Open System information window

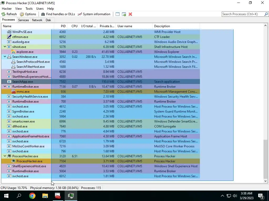tap(94, 14)
